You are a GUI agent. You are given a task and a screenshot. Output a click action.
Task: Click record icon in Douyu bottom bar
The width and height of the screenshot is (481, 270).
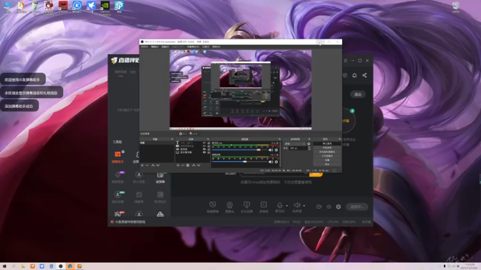(319, 206)
